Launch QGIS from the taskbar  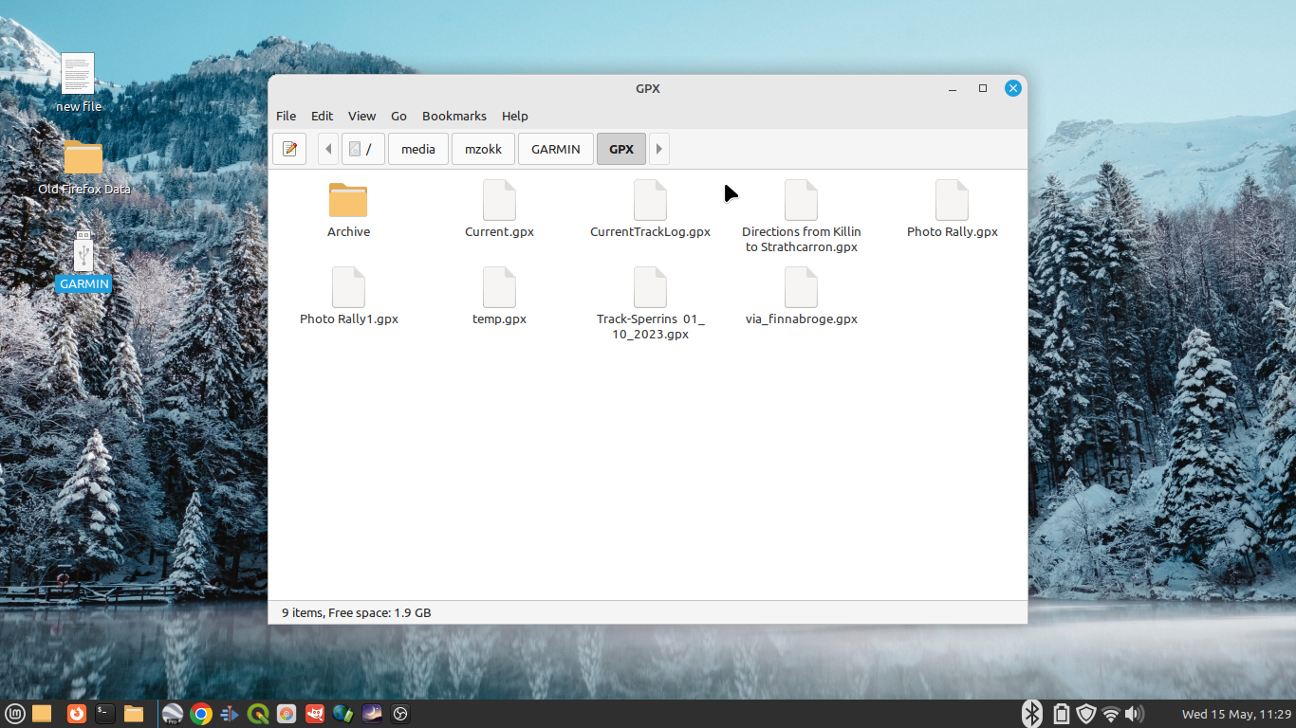pos(257,714)
